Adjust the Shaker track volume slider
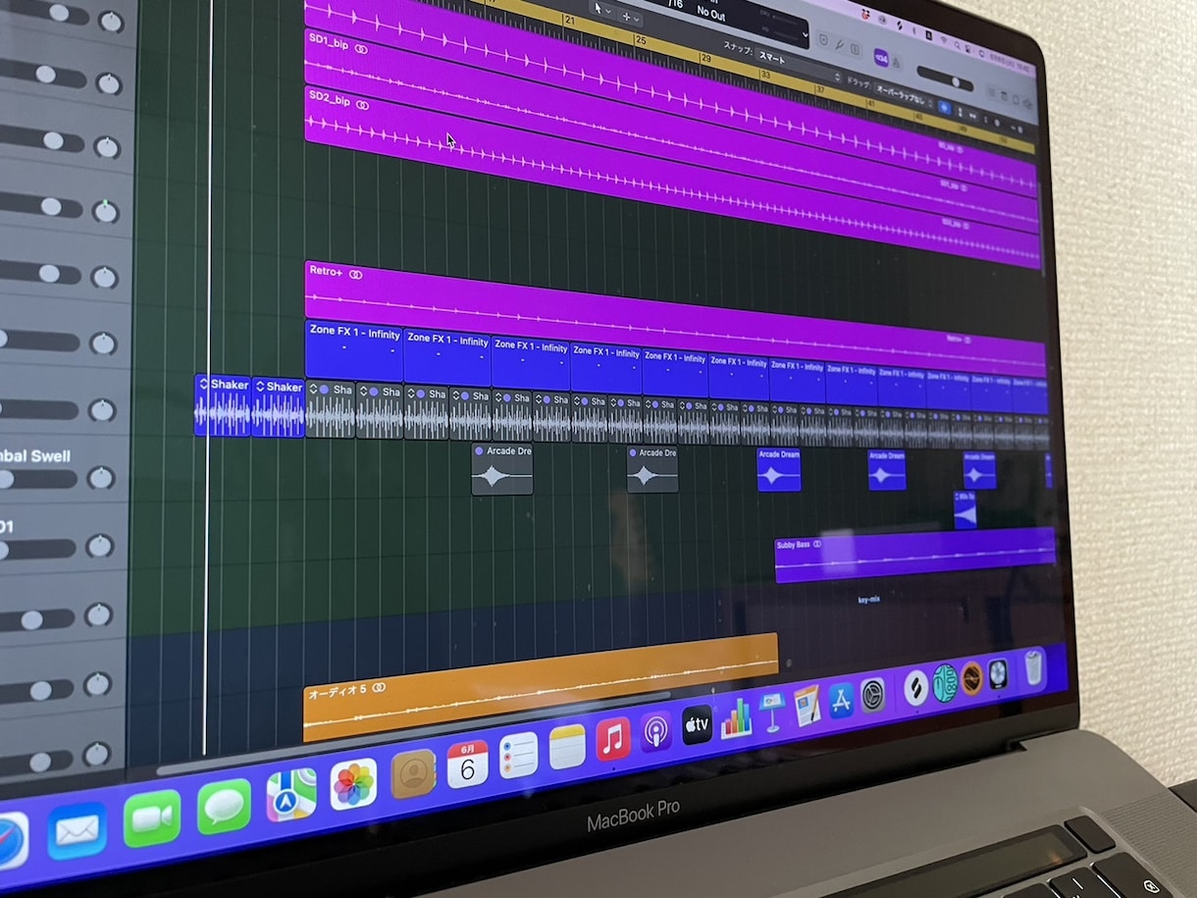The width and height of the screenshot is (1197, 898). 39,409
